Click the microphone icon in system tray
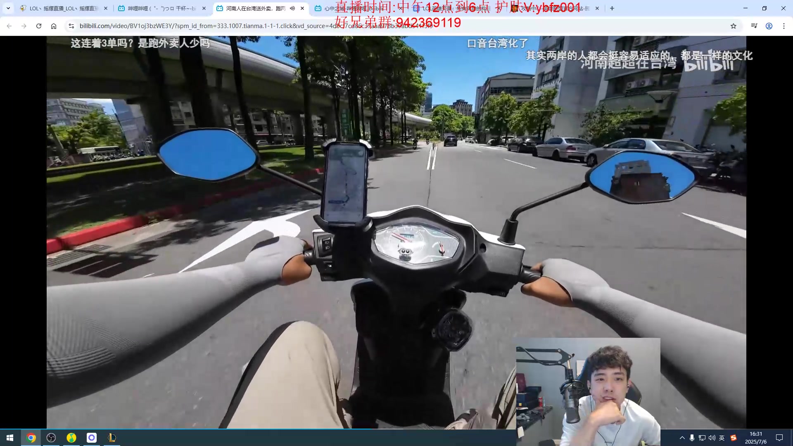The height and width of the screenshot is (446, 793). 692,438
